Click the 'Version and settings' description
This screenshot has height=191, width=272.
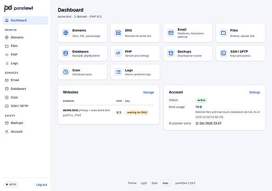point(137,56)
